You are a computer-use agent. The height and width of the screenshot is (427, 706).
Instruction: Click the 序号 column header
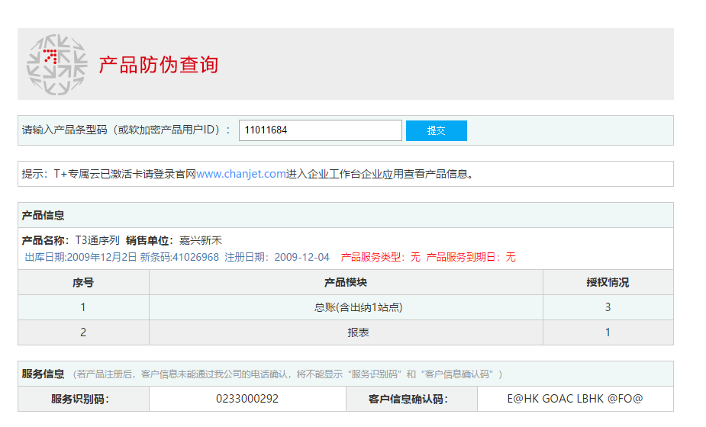[x=83, y=282]
